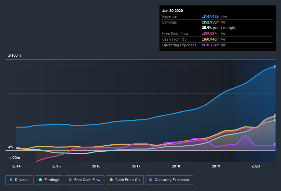Click the 35.9% profit margin text
The width and height of the screenshot is (281, 191).
(x=219, y=28)
